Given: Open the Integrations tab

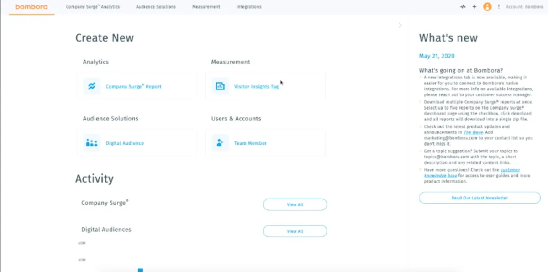Looking at the screenshot, I should (x=249, y=7).
